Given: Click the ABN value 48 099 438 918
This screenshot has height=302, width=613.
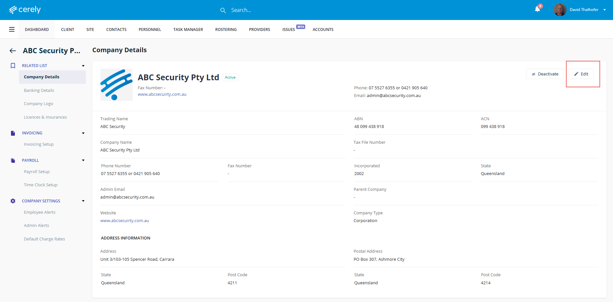Looking at the screenshot, I should pyautogui.click(x=369, y=127).
